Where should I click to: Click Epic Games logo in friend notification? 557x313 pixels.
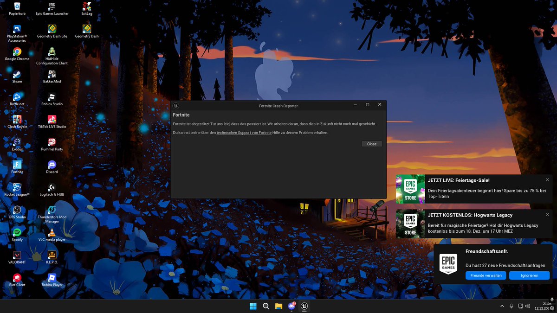tap(448, 264)
